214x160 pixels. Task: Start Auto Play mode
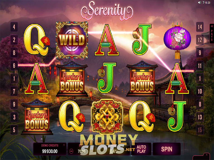tap(141, 149)
